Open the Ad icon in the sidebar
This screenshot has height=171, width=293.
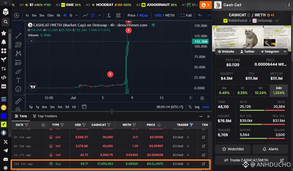[4, 86]
